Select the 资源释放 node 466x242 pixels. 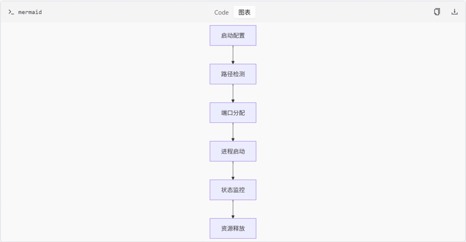[x=233, y=228]
